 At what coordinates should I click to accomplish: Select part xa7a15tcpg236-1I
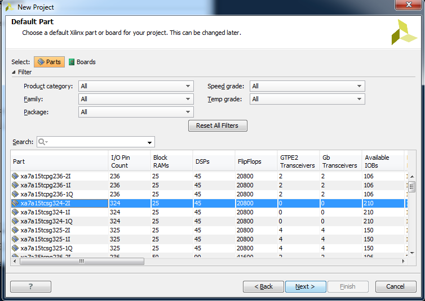(x=46, y=185)
